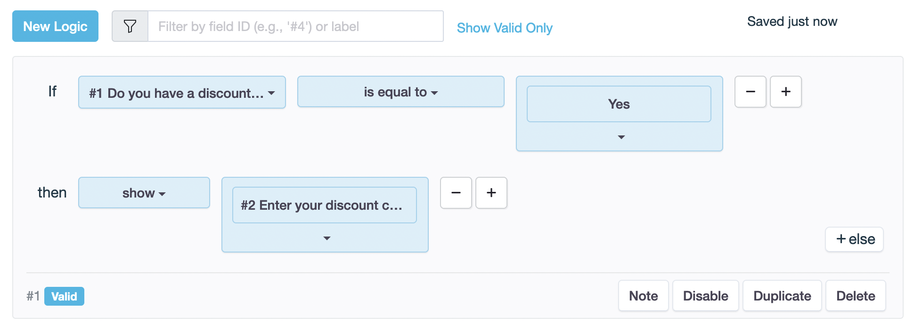Add another then action with plus icon
This screenshot has width=914, height=332.
(x=491, y=193)
